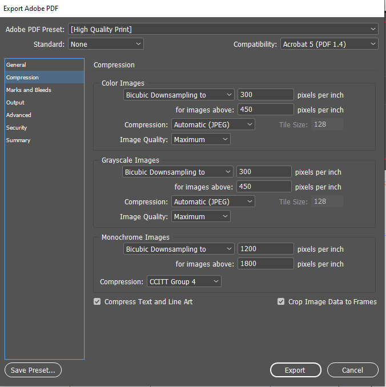Select the Compression panel in sidebar
The image size is (386, 387).
pos(45,77)
